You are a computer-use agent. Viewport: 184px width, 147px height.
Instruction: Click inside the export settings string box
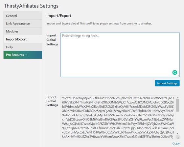tap(118, 117)
